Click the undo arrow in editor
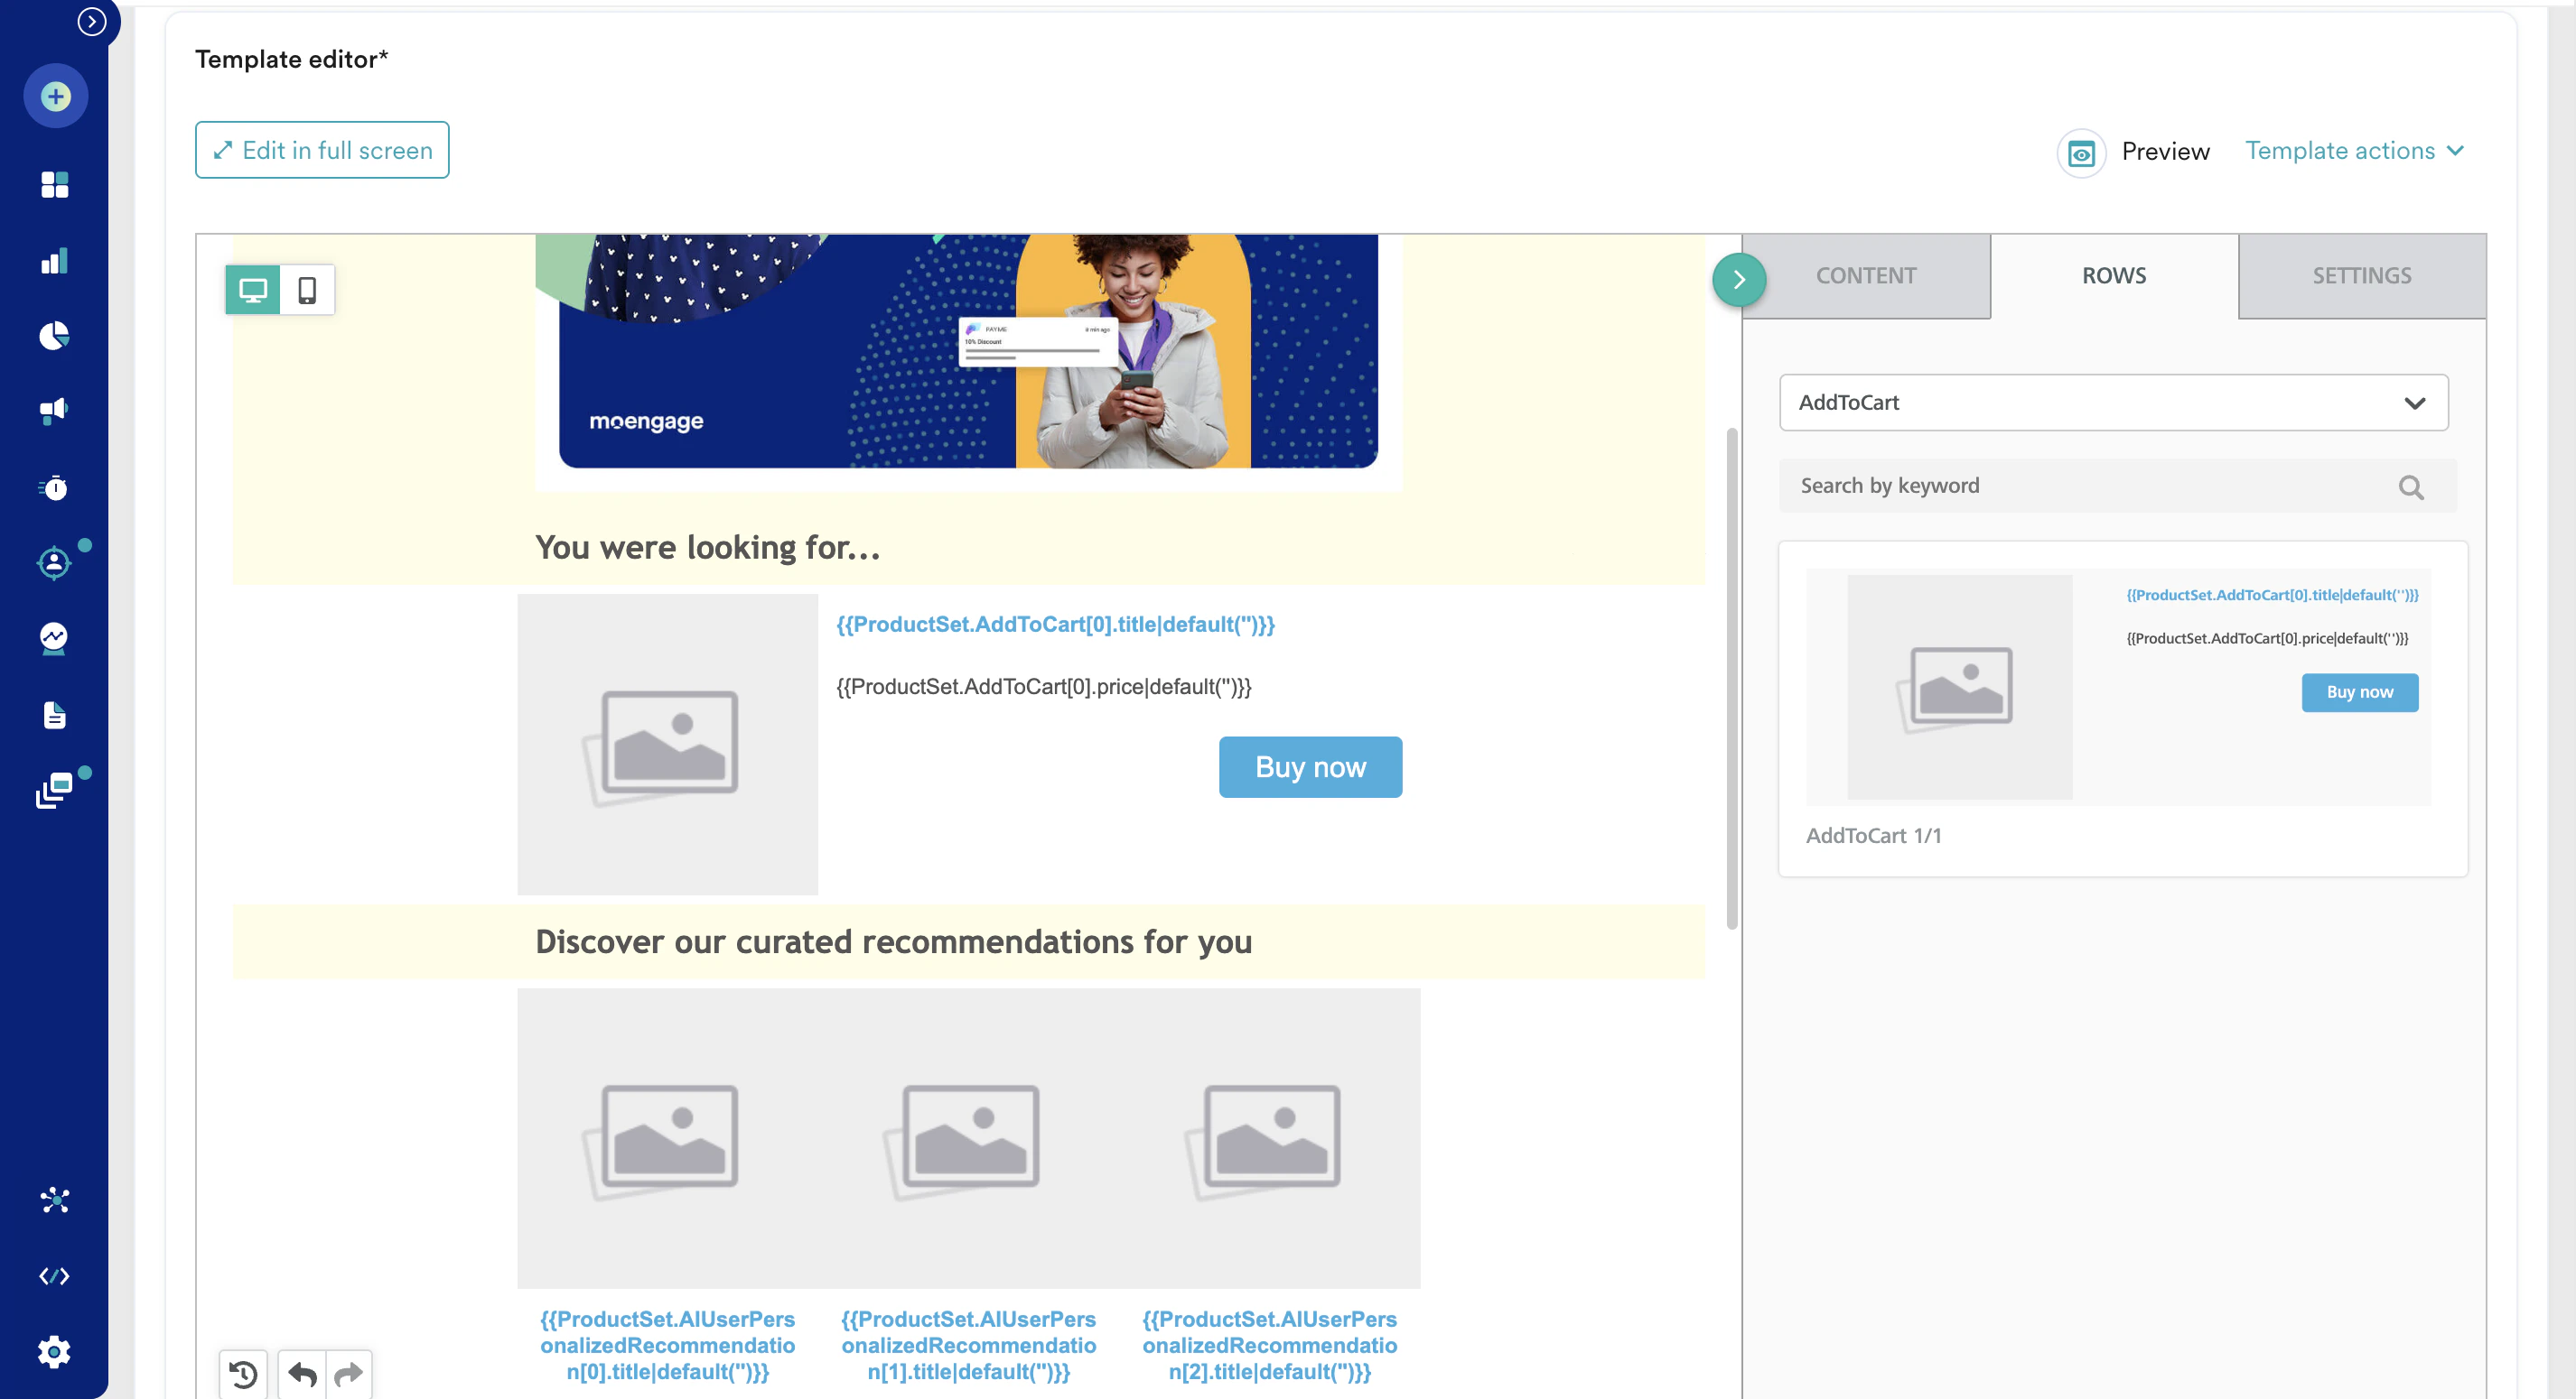2576x1399 pixels. [x=302, y=1375]
